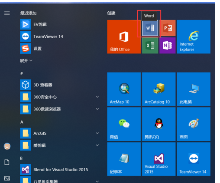Launch the ArcCatalog 10 tile

click(159, 89)
